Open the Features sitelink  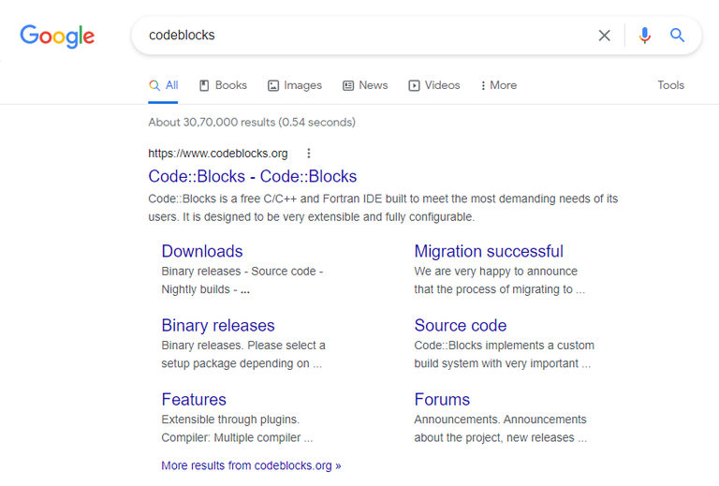pyautogui.click(x=193, y=399)
